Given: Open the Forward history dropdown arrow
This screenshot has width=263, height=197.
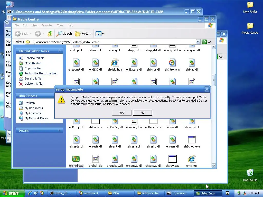Looking at the screenshot, I should [x=44, y=34].
